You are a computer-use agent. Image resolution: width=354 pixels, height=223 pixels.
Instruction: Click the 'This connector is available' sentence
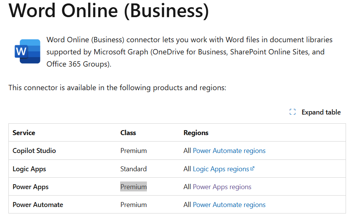point(117,88)
